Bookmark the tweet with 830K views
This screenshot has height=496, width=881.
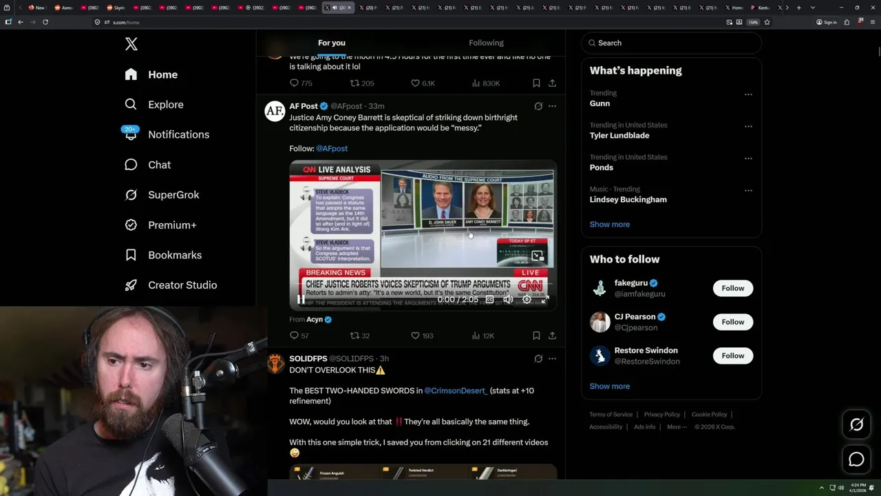click(536, 83)
